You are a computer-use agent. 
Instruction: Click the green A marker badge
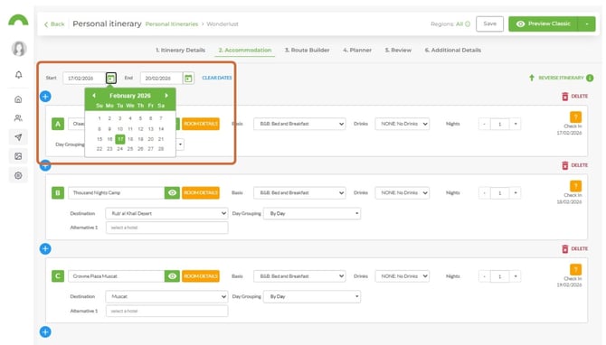coord(58,124)
